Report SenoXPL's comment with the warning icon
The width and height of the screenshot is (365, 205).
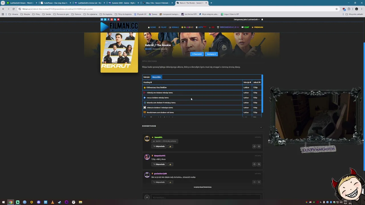click(x=254, y=146)
